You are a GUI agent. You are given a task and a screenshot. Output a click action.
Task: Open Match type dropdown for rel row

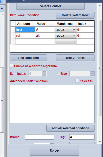click(x=74, y=35)
